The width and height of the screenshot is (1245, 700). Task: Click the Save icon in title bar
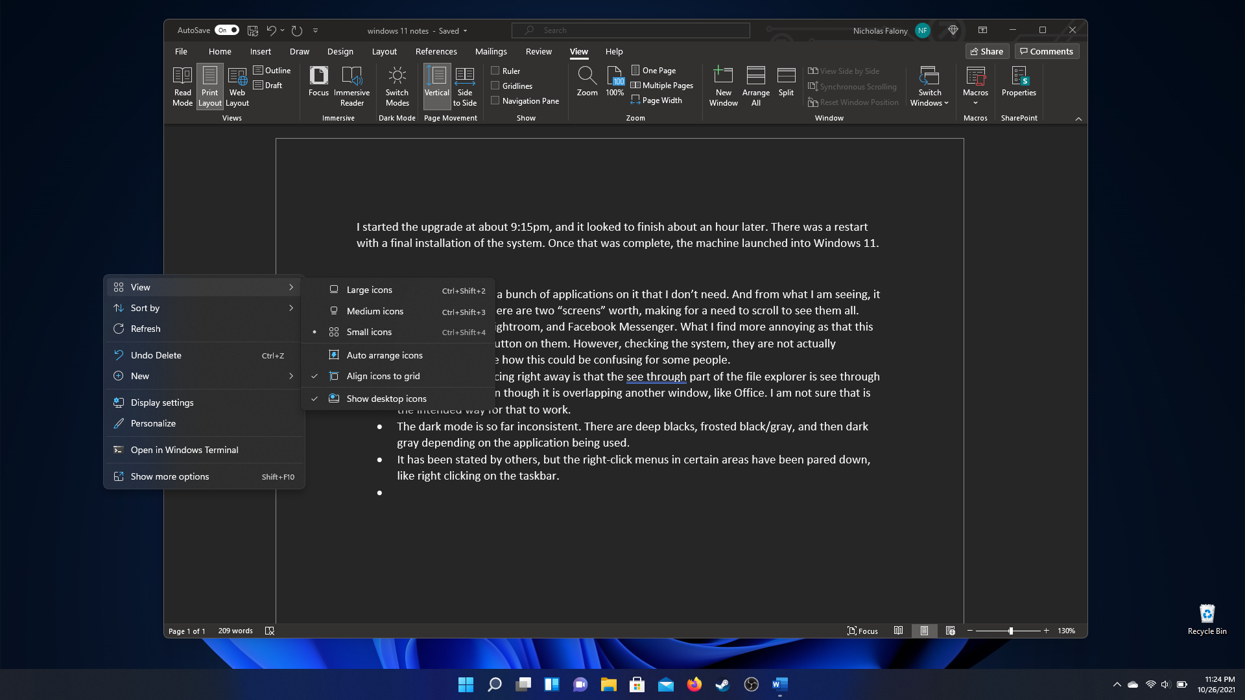click(253, 30)
